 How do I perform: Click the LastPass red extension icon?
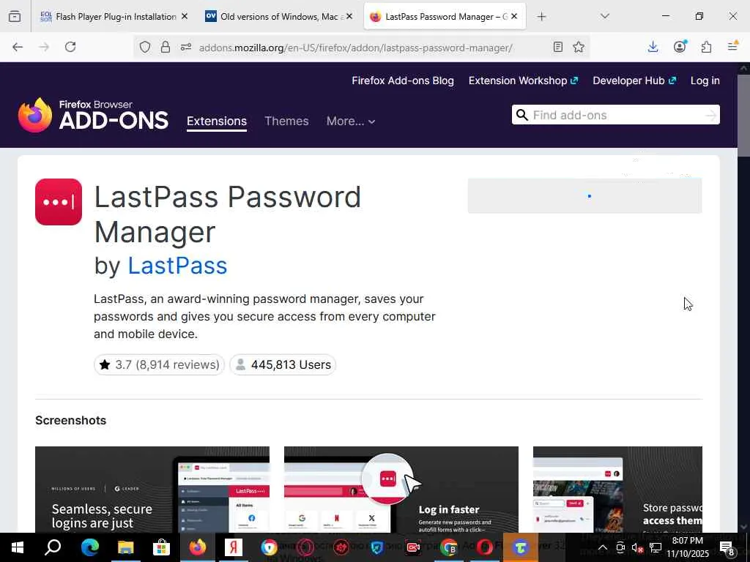point(59,202)
